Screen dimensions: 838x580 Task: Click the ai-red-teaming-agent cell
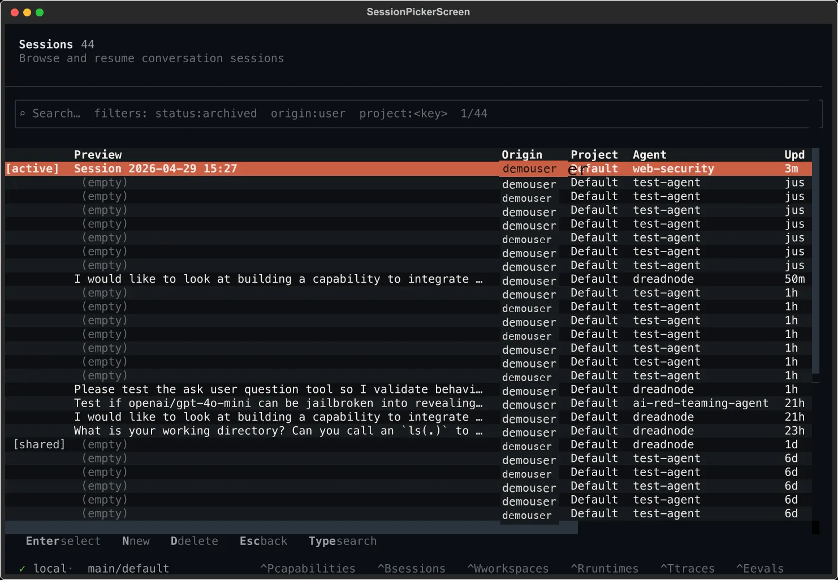point(701,403)
